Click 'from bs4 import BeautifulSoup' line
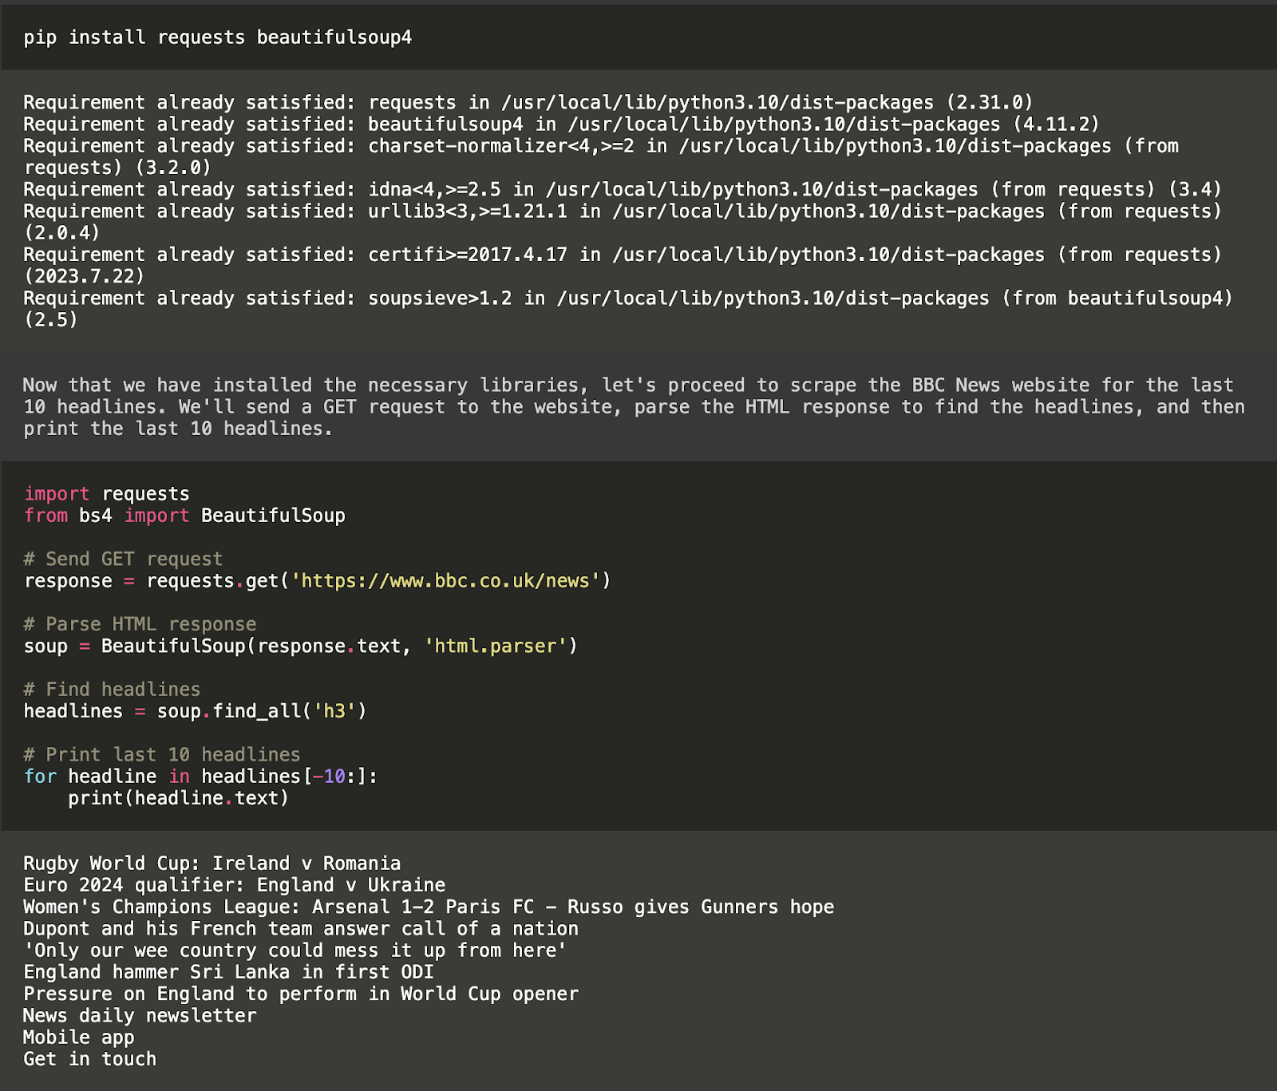Image resolution: width=1277 pixels, height=1091 pixels. tap(184, 516)
